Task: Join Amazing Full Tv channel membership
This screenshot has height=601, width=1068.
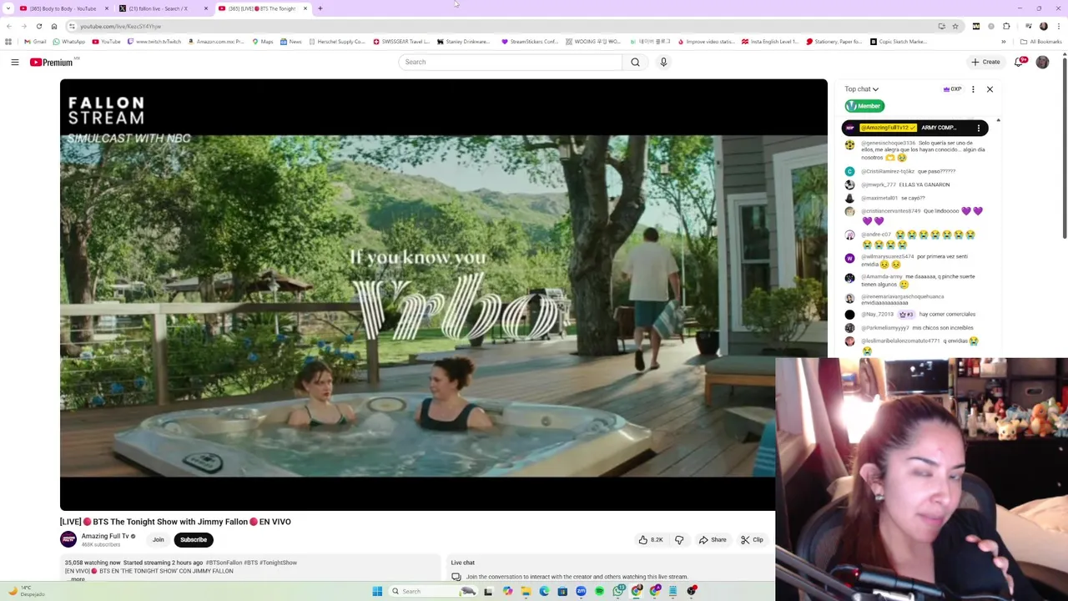Action: 158,540
